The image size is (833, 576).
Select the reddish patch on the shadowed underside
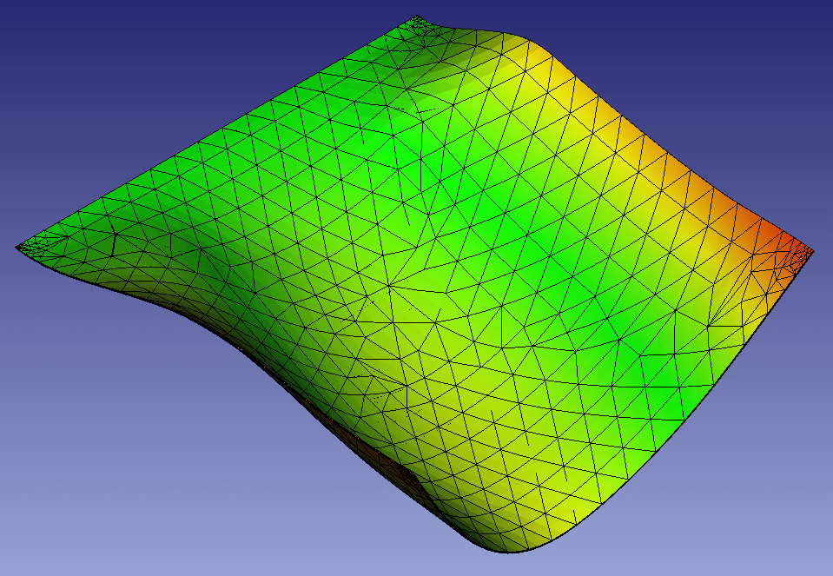(395, 469)
